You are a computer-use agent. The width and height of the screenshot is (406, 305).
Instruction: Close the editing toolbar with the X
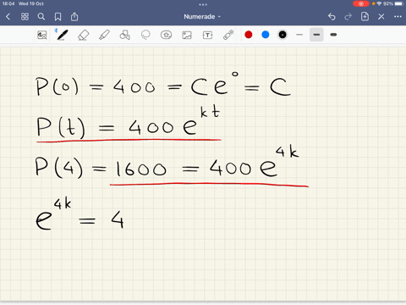click(381, 17)
